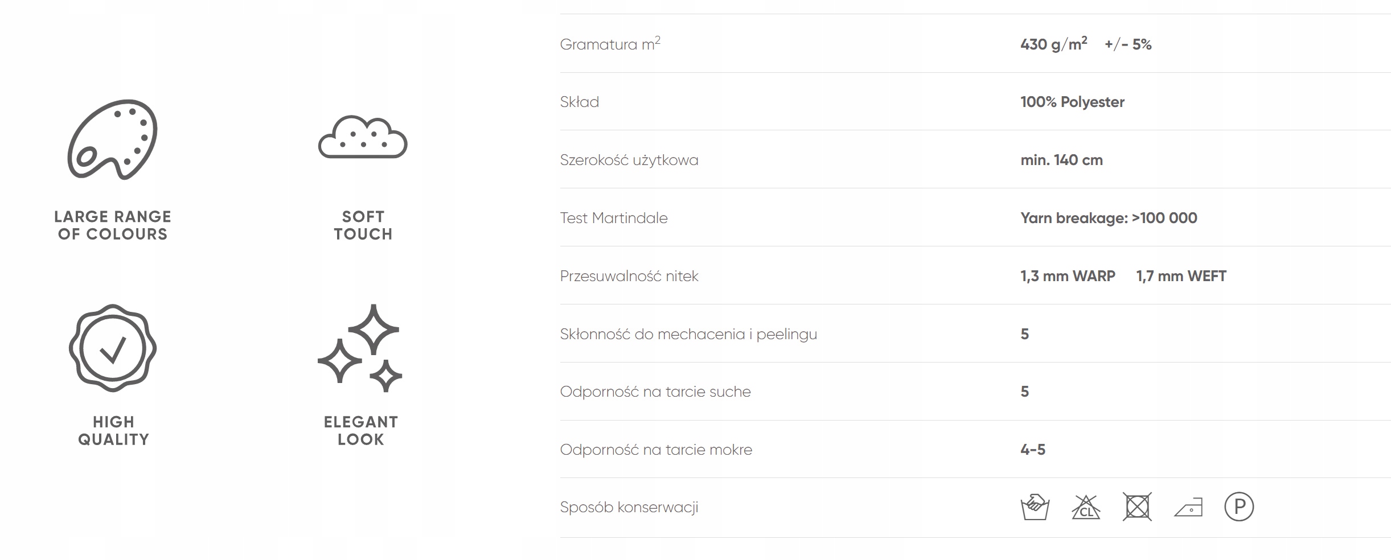Image resolution: width=1391 pixels, height=560 pixels.
Task: Click the low-heat iron care symbol
Action: (1188, 507)
